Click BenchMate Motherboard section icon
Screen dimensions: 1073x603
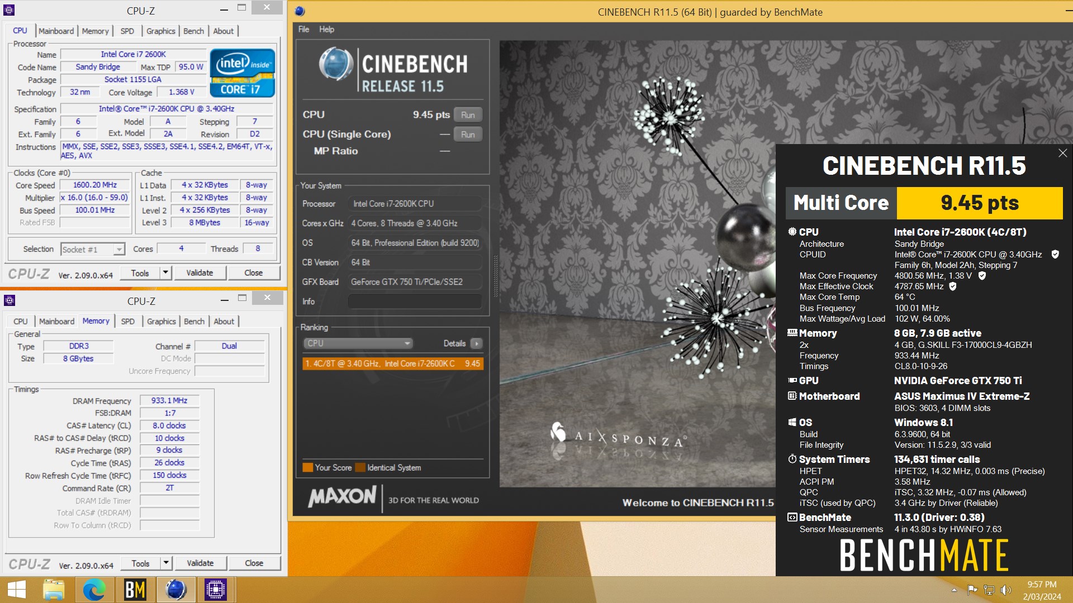coord(792,396)
